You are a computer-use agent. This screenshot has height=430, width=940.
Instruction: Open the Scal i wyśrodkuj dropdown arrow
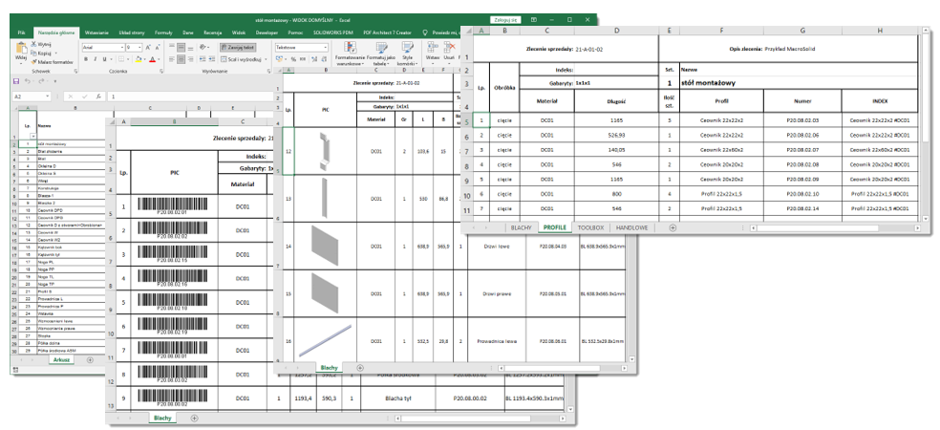(267, 59)
